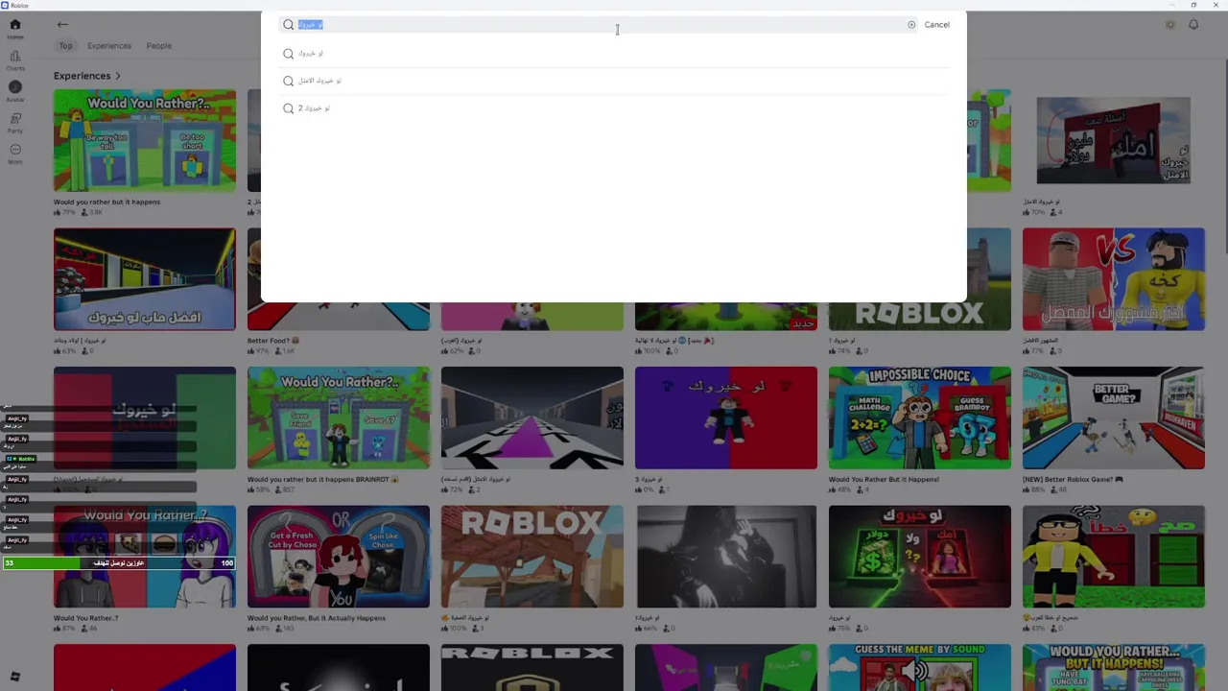Open the red and blue 'لو خيروك' thumbnail
The image size is (1228, 691).
click(726, 417)
